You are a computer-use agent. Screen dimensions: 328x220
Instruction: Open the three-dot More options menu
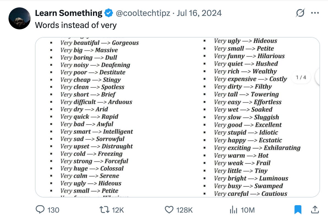click(x=315, y=13)
